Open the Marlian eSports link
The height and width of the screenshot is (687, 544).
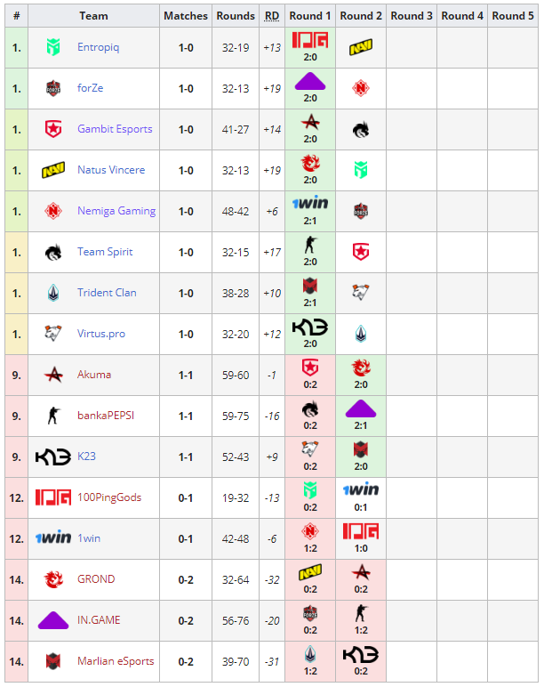tap(116, 661)
